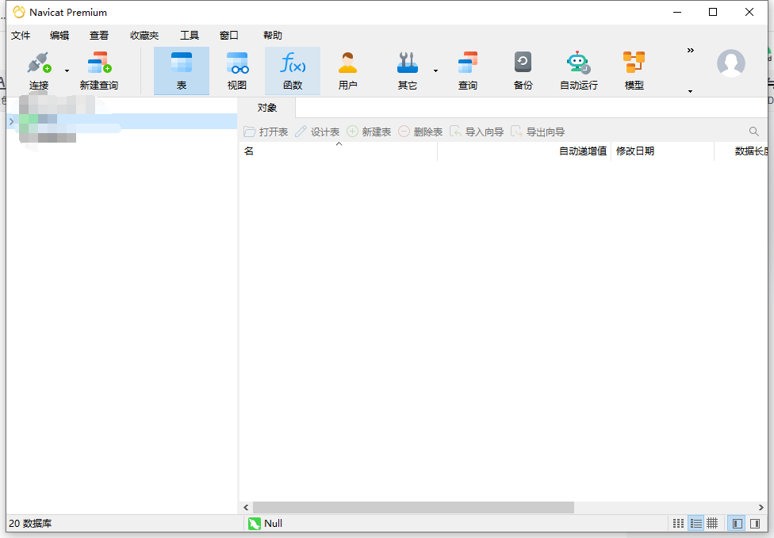
Task: Expand the selected connection in the sidebar
Action: point(10,122)
